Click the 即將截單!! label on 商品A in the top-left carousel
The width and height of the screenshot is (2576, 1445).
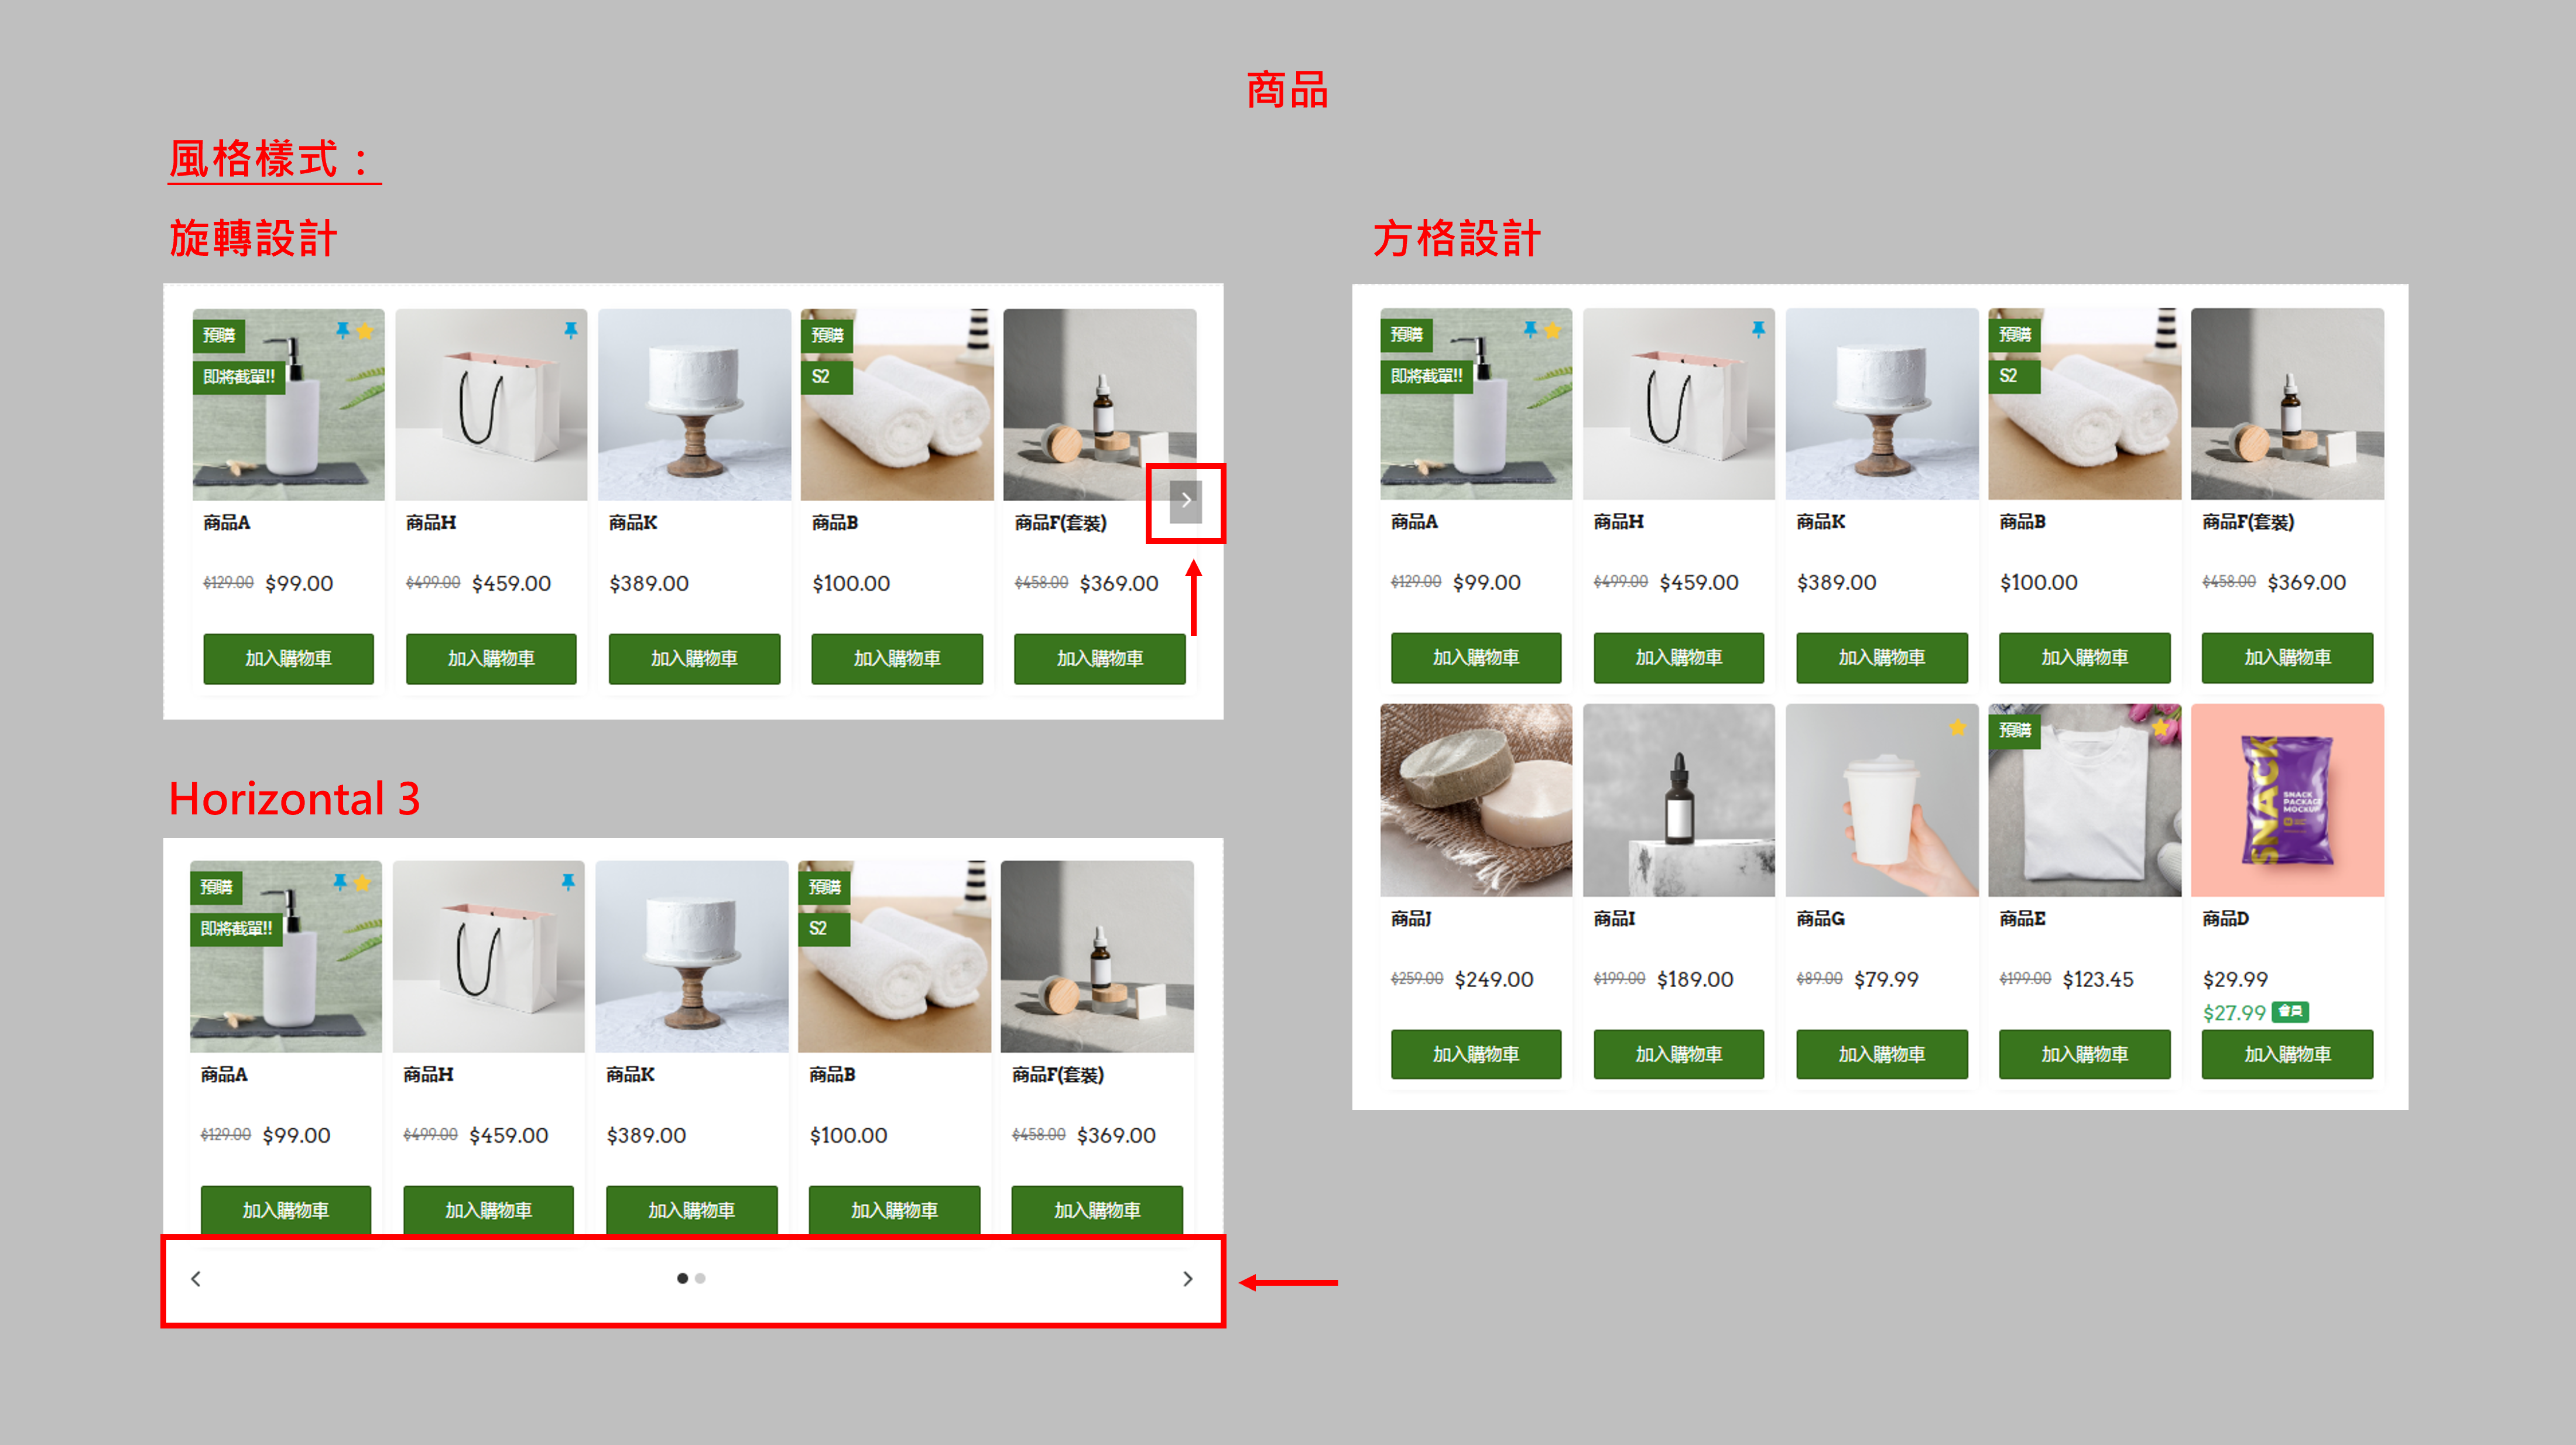pyautogui.click(x=239, y=377)
